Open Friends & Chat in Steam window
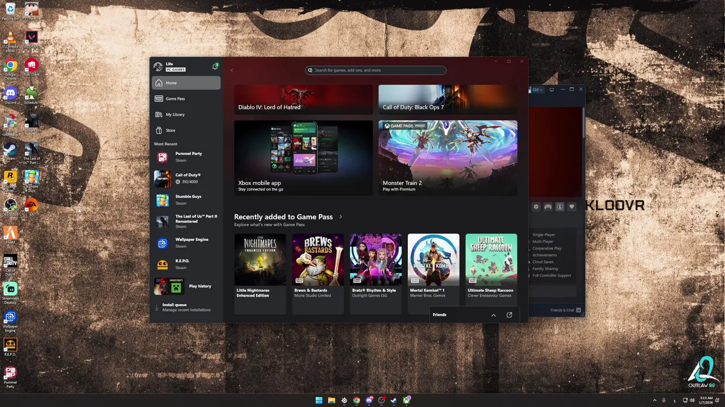The width and height of the screenshot is (725, 407). pos(565,310)
